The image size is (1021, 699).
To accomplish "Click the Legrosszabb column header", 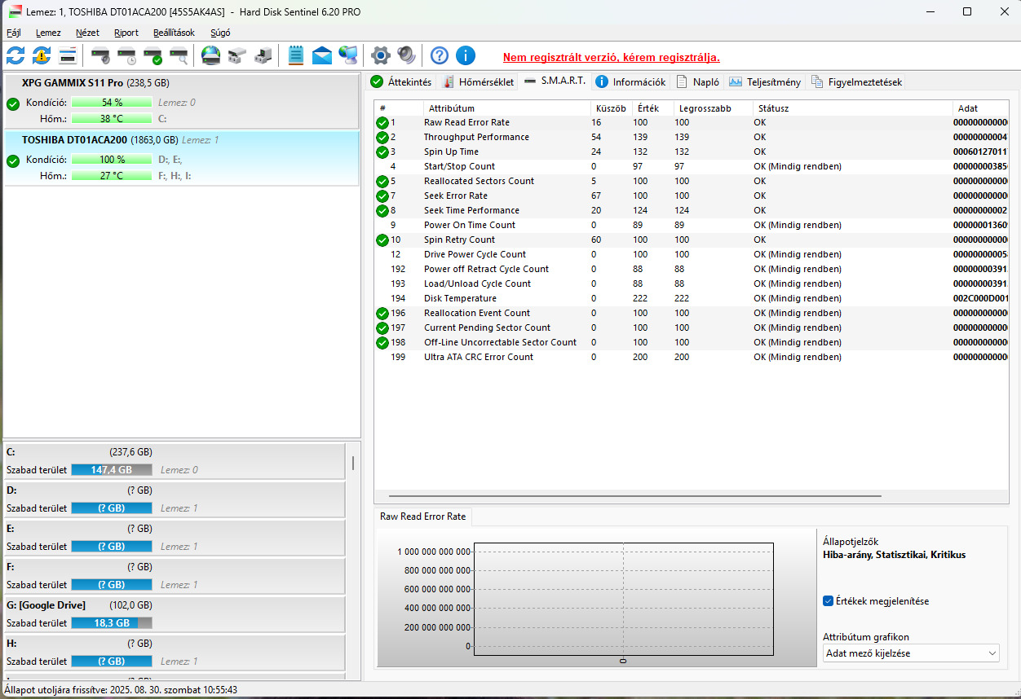I will click(714, 108).
